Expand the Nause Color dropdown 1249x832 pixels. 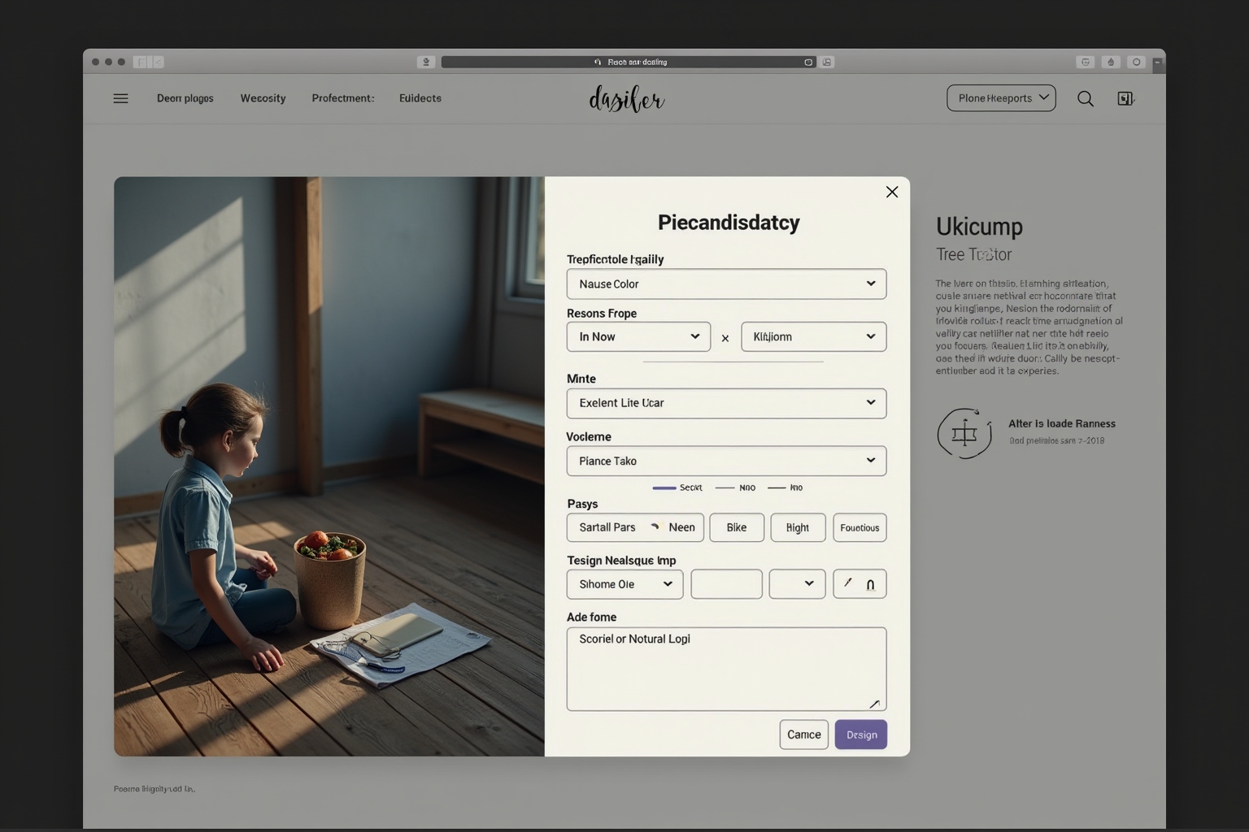tap(725, 284)
